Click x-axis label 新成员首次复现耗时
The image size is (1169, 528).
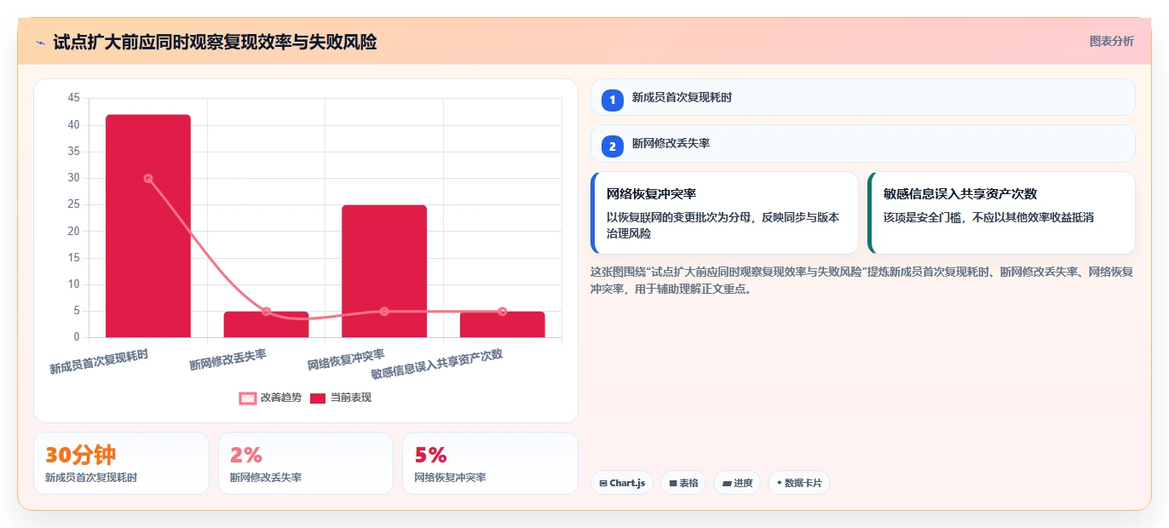(99, 362)
